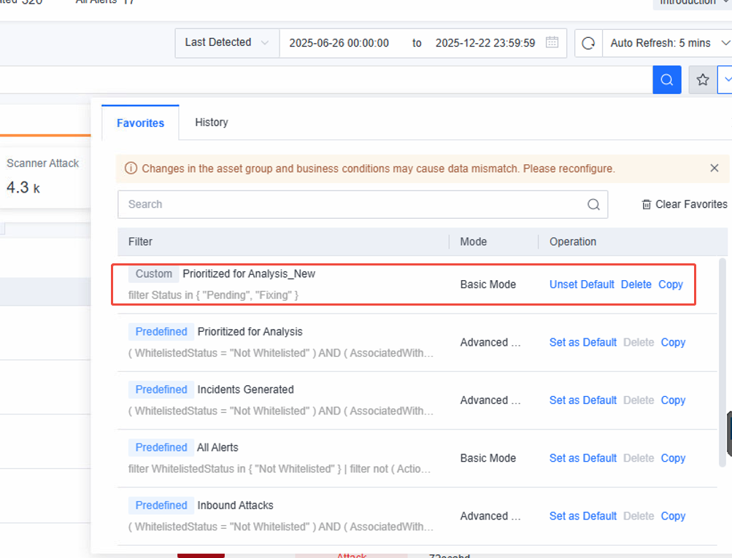Screen dimensions: 732x558
Task: Expand the Last Detected dropdown
Action: coord(228,43)
